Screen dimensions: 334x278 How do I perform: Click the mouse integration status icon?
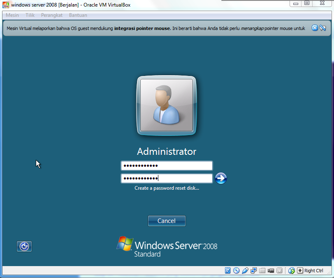click(x=291, y=271)
